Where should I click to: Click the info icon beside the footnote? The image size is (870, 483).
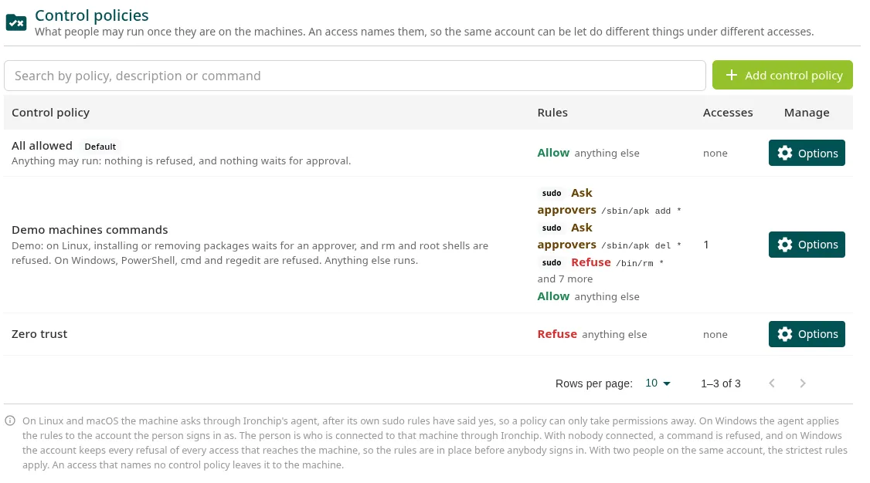pyautogui.click(x=10, y=421)
